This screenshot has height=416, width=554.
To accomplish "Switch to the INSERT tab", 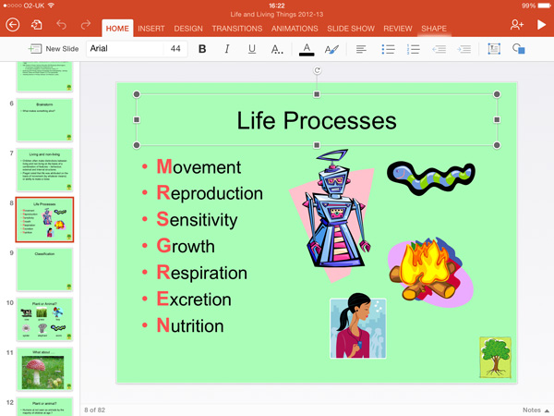I will (151, 29).
